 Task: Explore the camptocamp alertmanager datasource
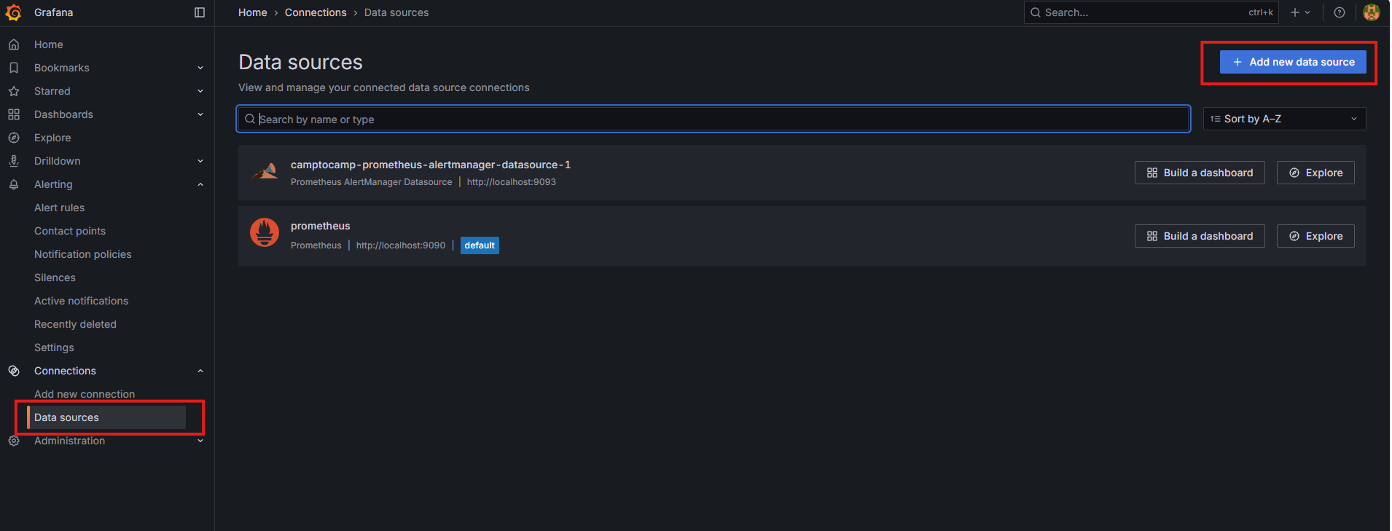pos(1315,173)
